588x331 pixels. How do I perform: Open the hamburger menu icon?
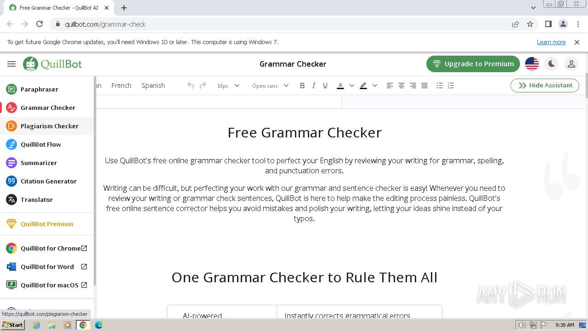[11, 64]
